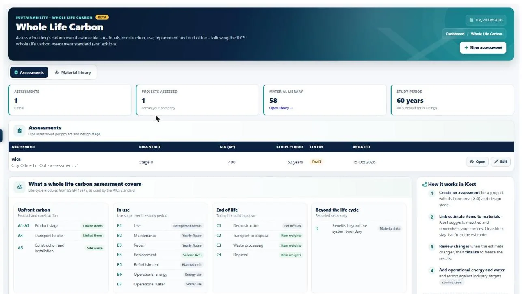Click the Refrigerant details badge
This screenshot has height=294, width=522.
pyautogui.click(x=188, y=226)
